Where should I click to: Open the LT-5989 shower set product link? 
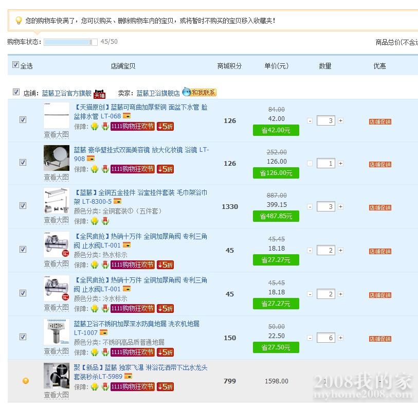pos(140,372)
